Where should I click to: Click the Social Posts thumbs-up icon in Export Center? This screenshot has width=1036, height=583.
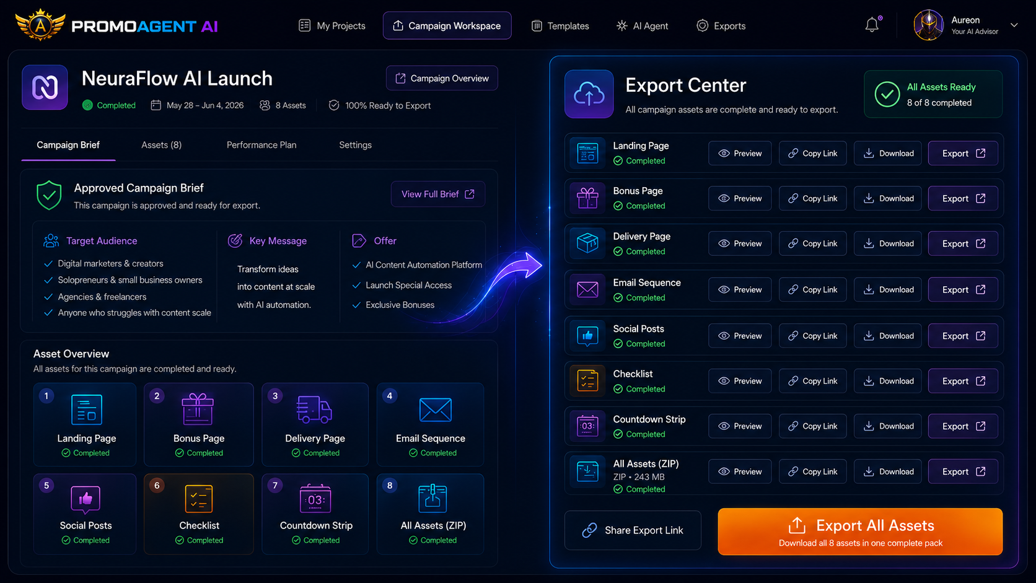click(587, 336)
